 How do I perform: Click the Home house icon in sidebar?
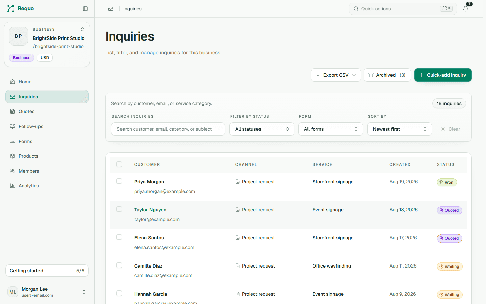point(12,82)
